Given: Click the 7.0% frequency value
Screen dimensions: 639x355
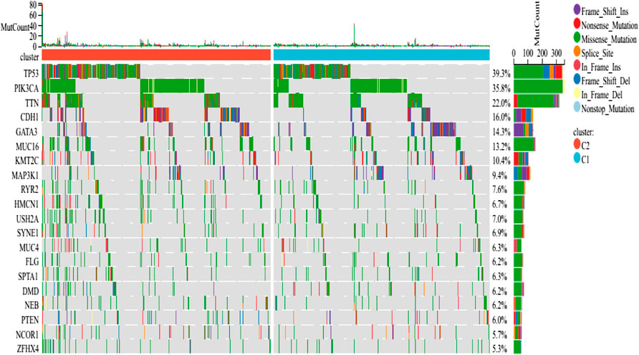Looking at the screenshot, I should (x=500, y=219).
